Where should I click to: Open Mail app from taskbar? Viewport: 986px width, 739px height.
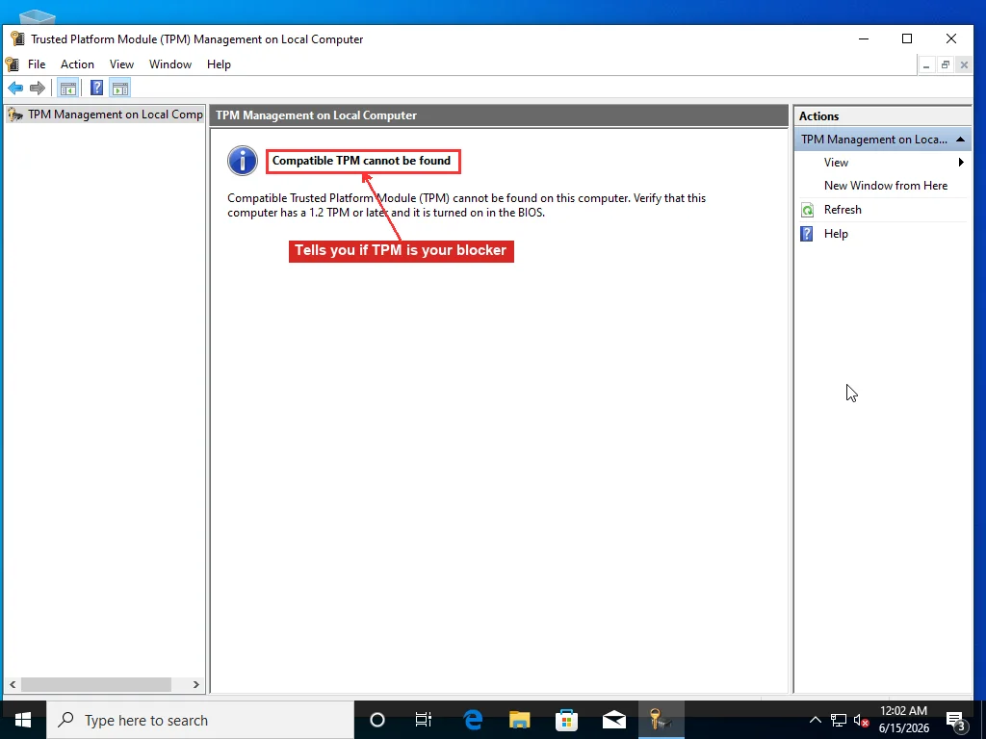[613, 720]
